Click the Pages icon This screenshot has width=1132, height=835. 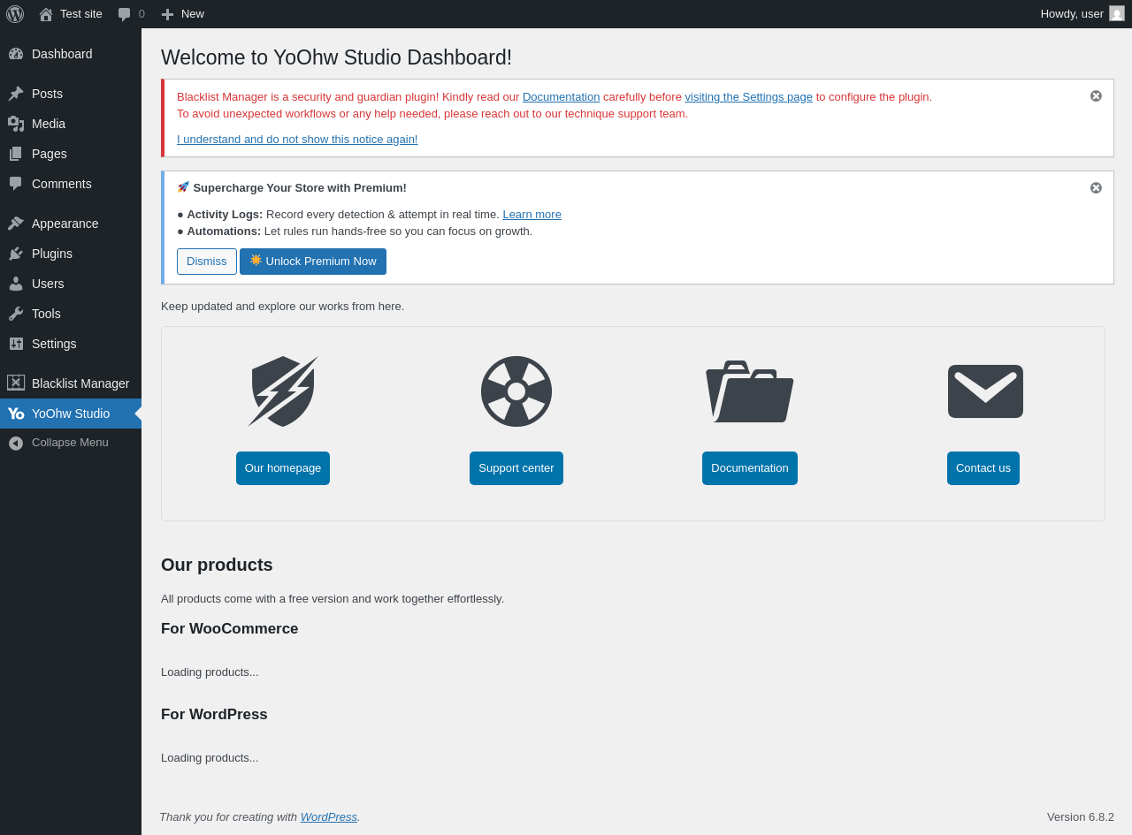pyautogui.click(x=16, y=154)
